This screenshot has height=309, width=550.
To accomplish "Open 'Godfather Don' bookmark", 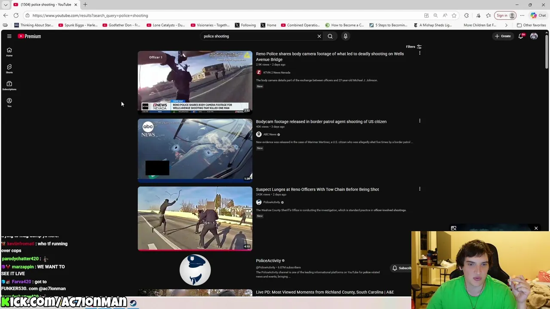I will tap(122, 25).
